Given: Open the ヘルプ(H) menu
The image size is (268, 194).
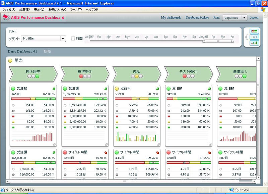Looking at the screenshot, I should pos(92,10).
